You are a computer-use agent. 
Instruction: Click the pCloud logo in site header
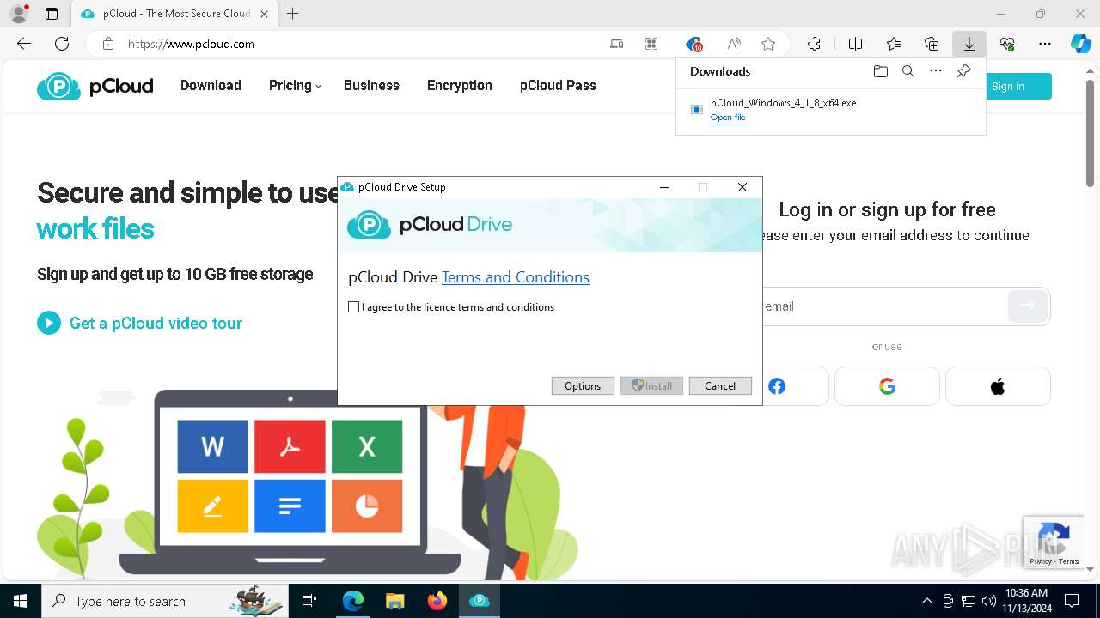[95, 86]
